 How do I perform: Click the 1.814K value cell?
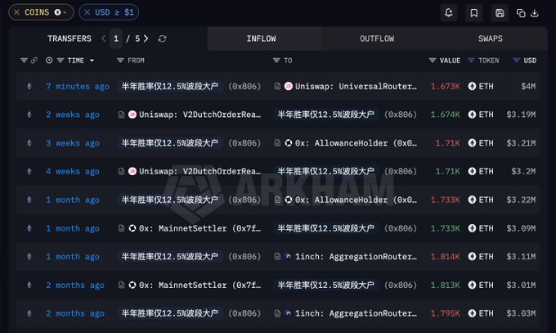pyautogui.click(x=445, y=257)
